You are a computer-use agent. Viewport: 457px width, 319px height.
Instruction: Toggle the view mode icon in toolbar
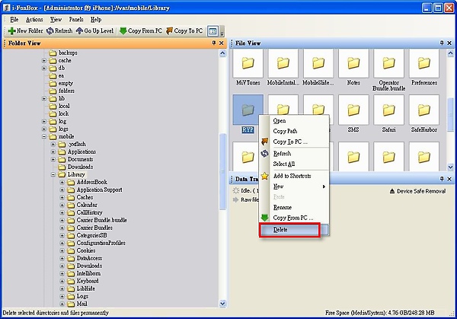coord(213,30)
